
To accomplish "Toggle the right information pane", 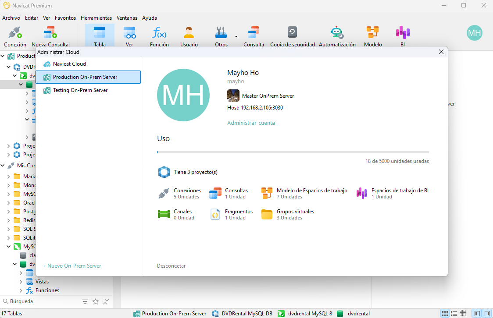I will pyautogui.click(x=487, y=314).
